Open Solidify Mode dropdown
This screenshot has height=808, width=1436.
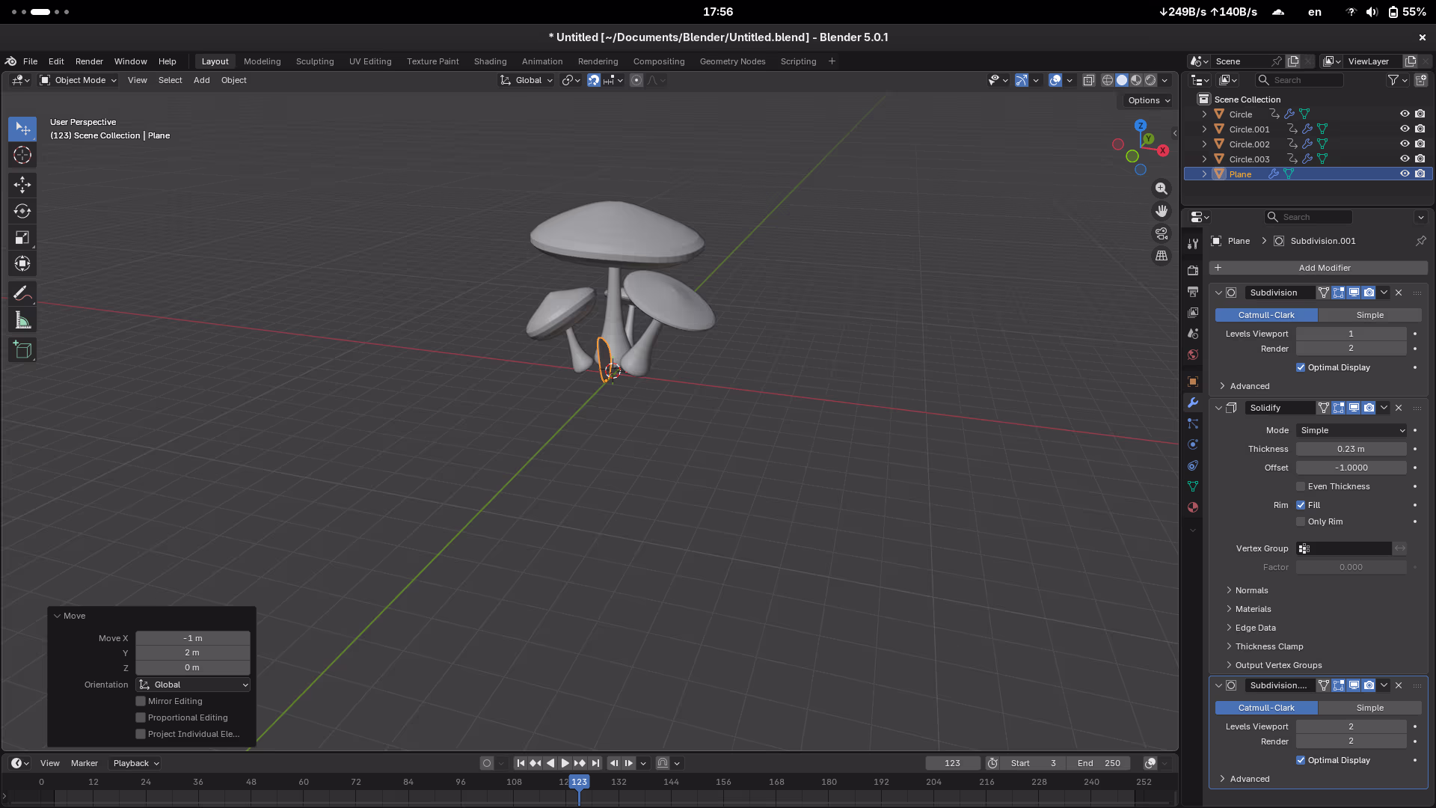pos(1351,430)
